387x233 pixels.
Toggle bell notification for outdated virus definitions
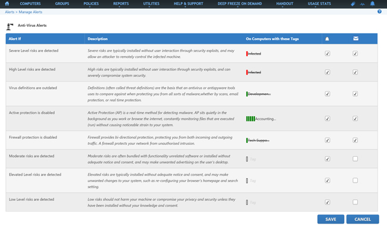click(327, 94)
